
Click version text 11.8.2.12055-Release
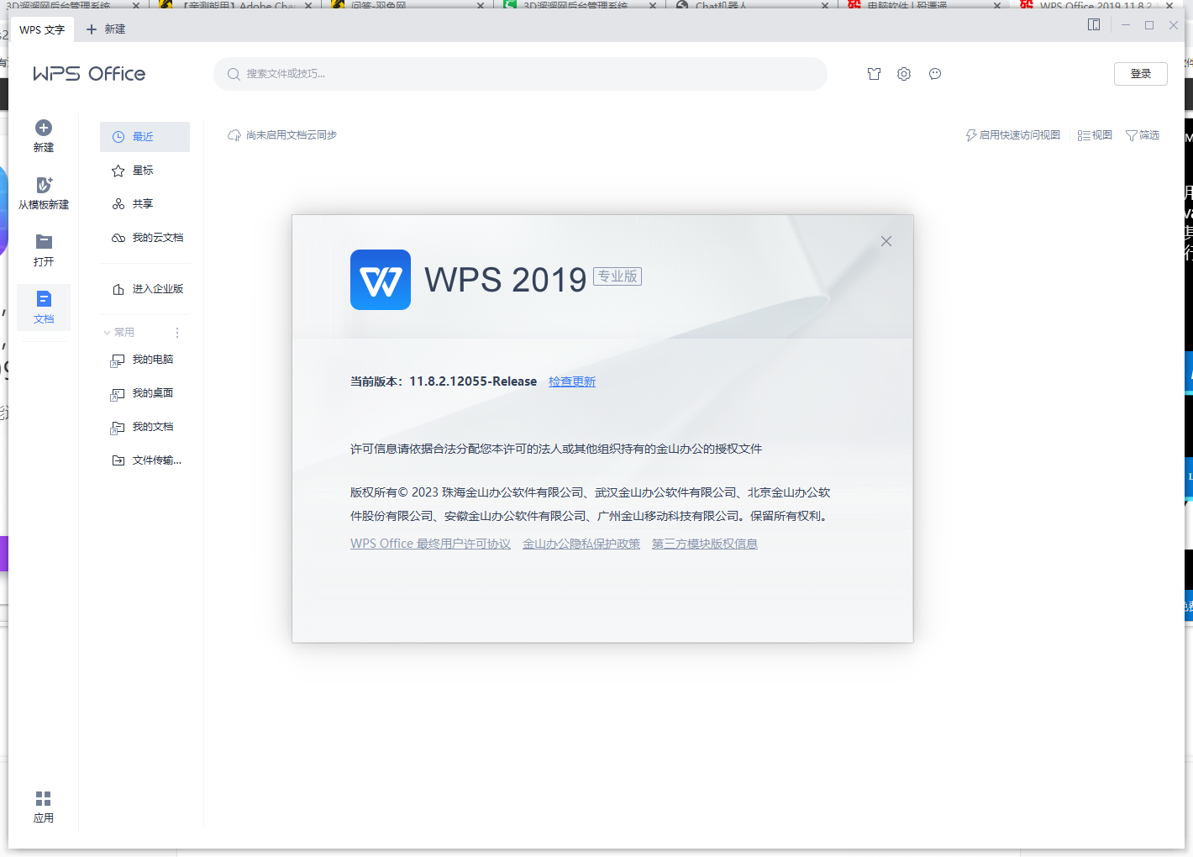473,381
